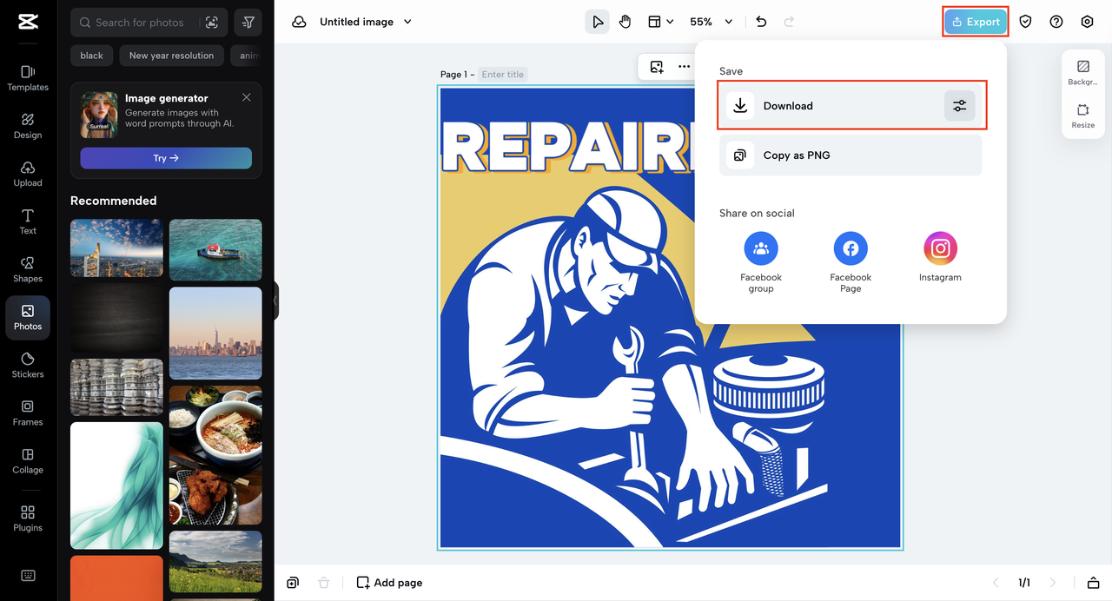Open the Collage panel
Image resolution: width=1112 pixels, height=601 pixels.
(28, 460)
